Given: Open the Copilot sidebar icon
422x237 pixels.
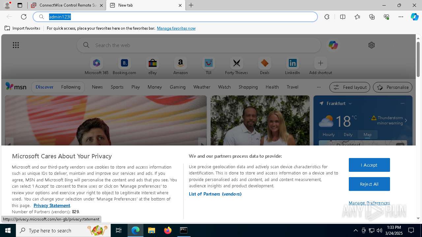Looking at the screenshot, I should pos(414,17).
